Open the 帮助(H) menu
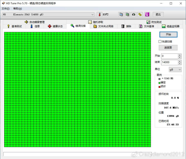Viewport: 186px width, 159px height. point(18,9)
